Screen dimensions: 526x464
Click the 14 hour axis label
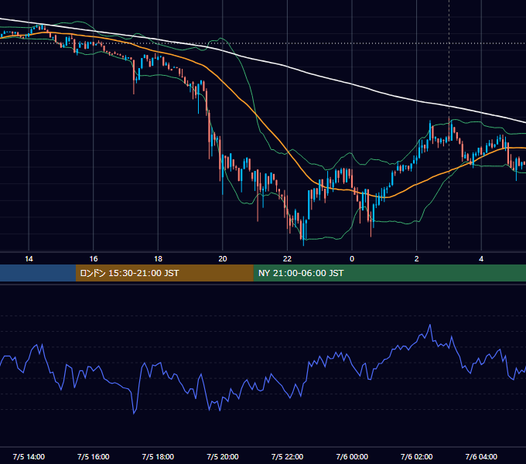click(x=29, y=259)
